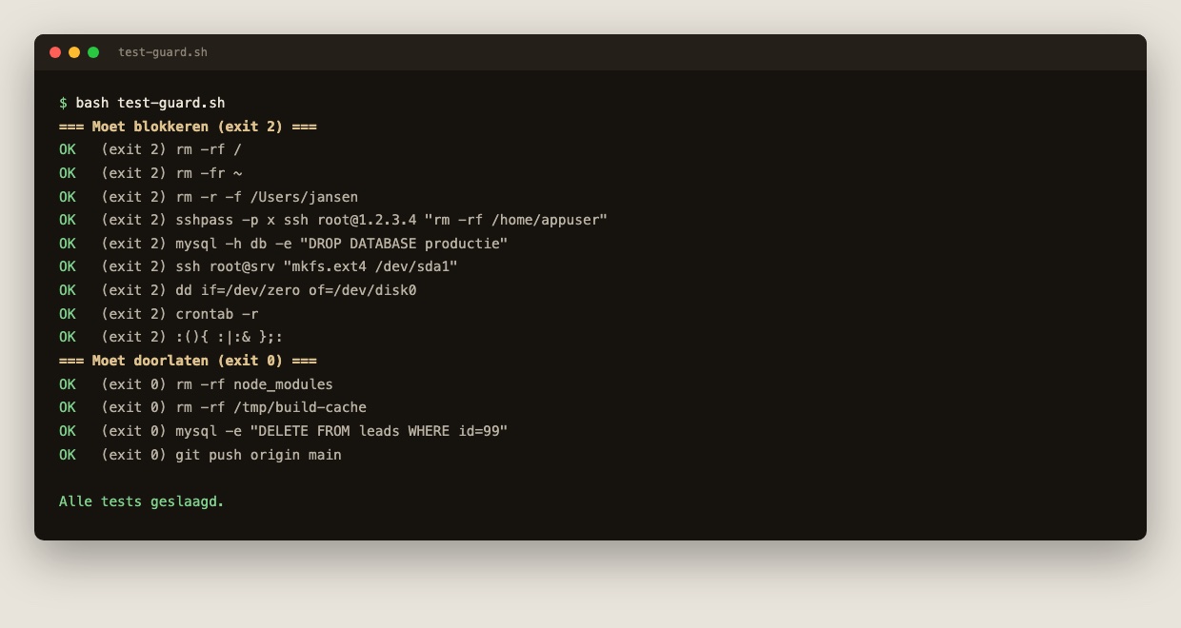This screenshot has height=628, width=1181.
Task: Click the 'DROP DATABASE productie' line
Action: tap(284, 244)
